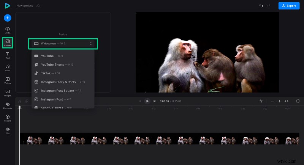Select YouTube Shorts 9:16 preset
The height and width of the screenshot is (165, 304).
tap(63, 64)
